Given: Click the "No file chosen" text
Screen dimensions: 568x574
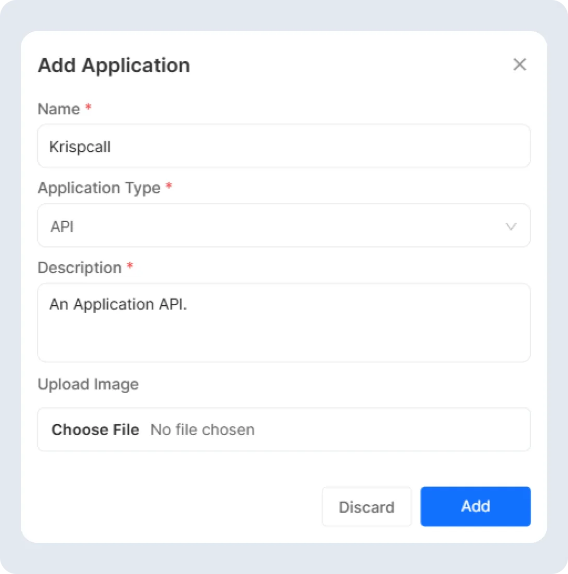Looking at the screenshot, I should pos(202,430).
